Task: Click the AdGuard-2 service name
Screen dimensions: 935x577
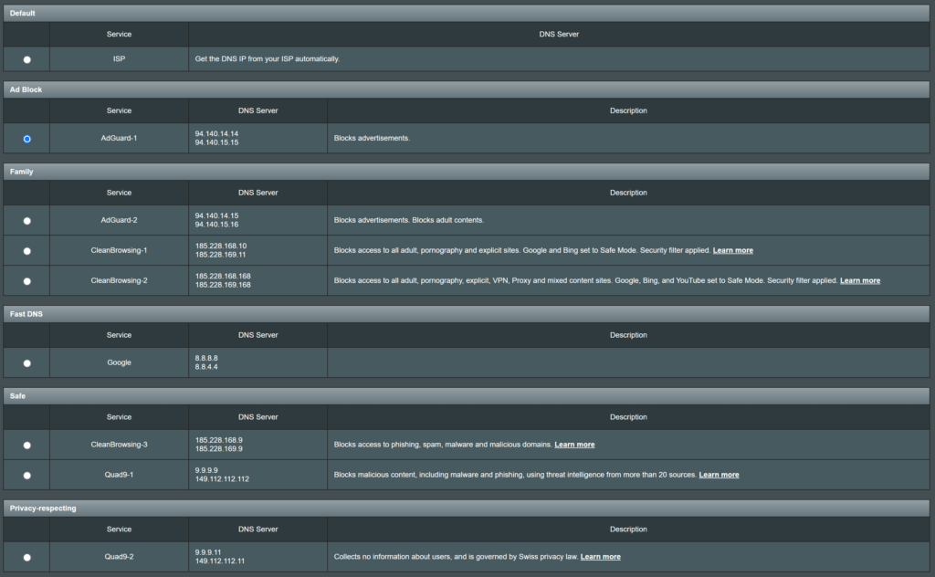Action: coord(119,220)
